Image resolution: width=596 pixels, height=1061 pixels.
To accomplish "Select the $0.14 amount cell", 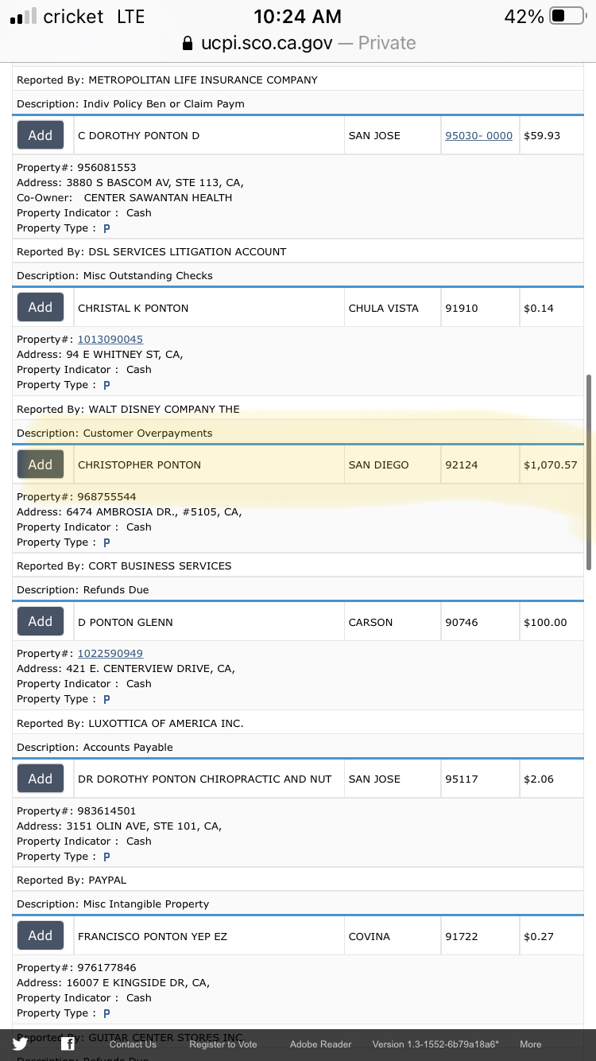I will click(x=551, y=308).
